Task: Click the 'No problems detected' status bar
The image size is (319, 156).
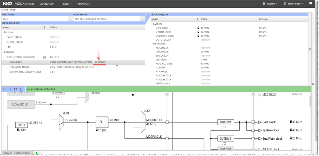Action: point(168,89)
